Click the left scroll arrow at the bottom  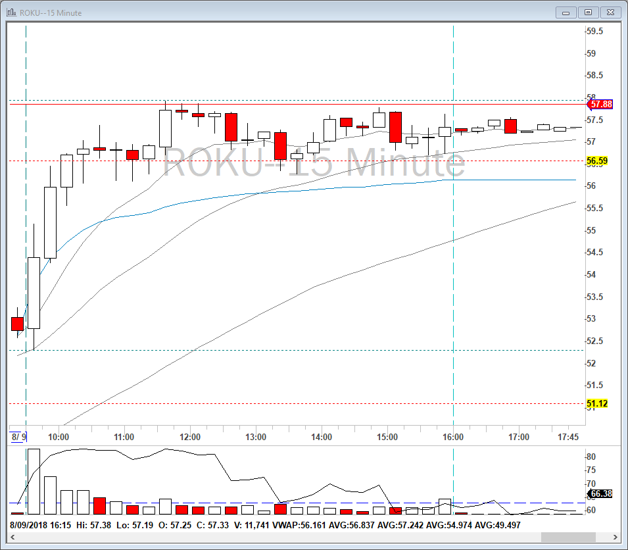(12, 537)
